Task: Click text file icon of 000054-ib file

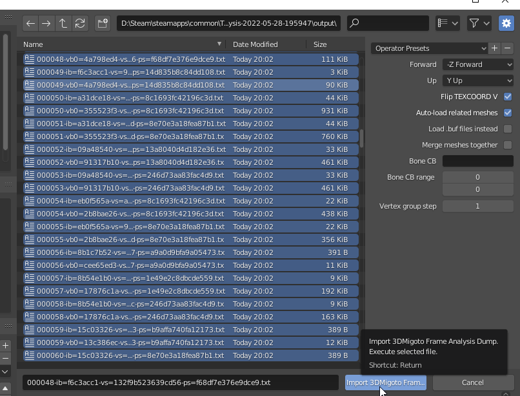Action: click(x=30, y=201)
